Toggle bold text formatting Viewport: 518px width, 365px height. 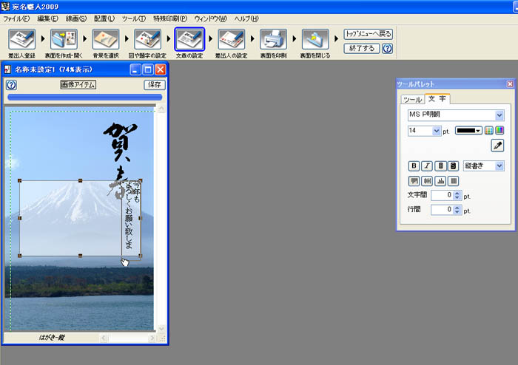tap(414, 166)
